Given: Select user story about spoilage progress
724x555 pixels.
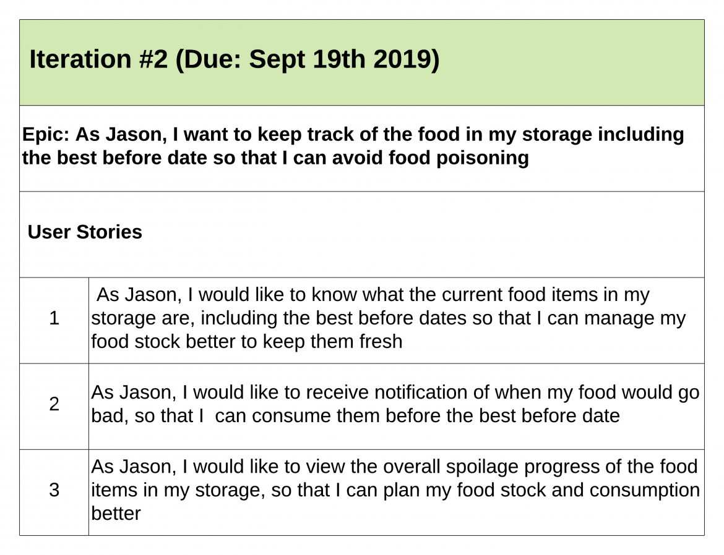Looking at the screenshot, I should (x=396, y=492).
